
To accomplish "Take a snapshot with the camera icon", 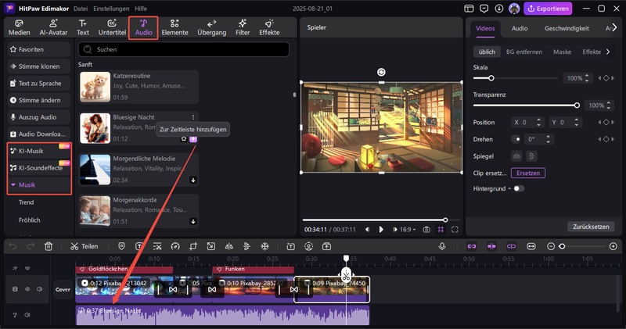I will (x=426, y=230).
